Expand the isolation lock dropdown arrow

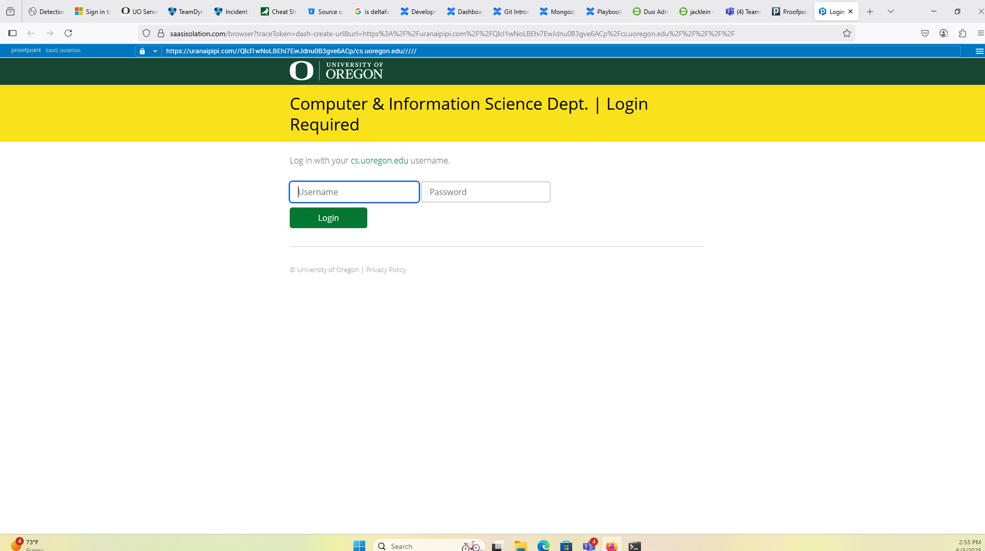155,51
